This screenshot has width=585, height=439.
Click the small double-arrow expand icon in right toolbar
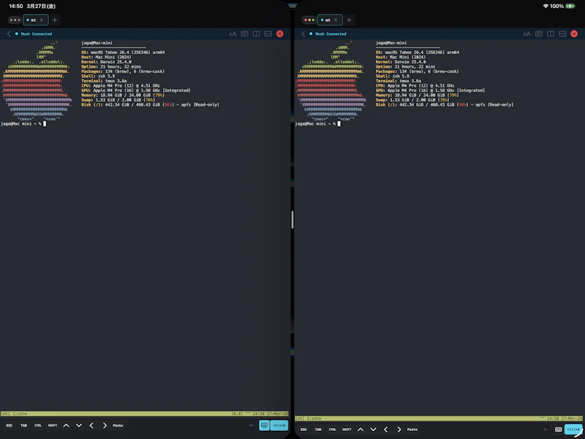546,429
